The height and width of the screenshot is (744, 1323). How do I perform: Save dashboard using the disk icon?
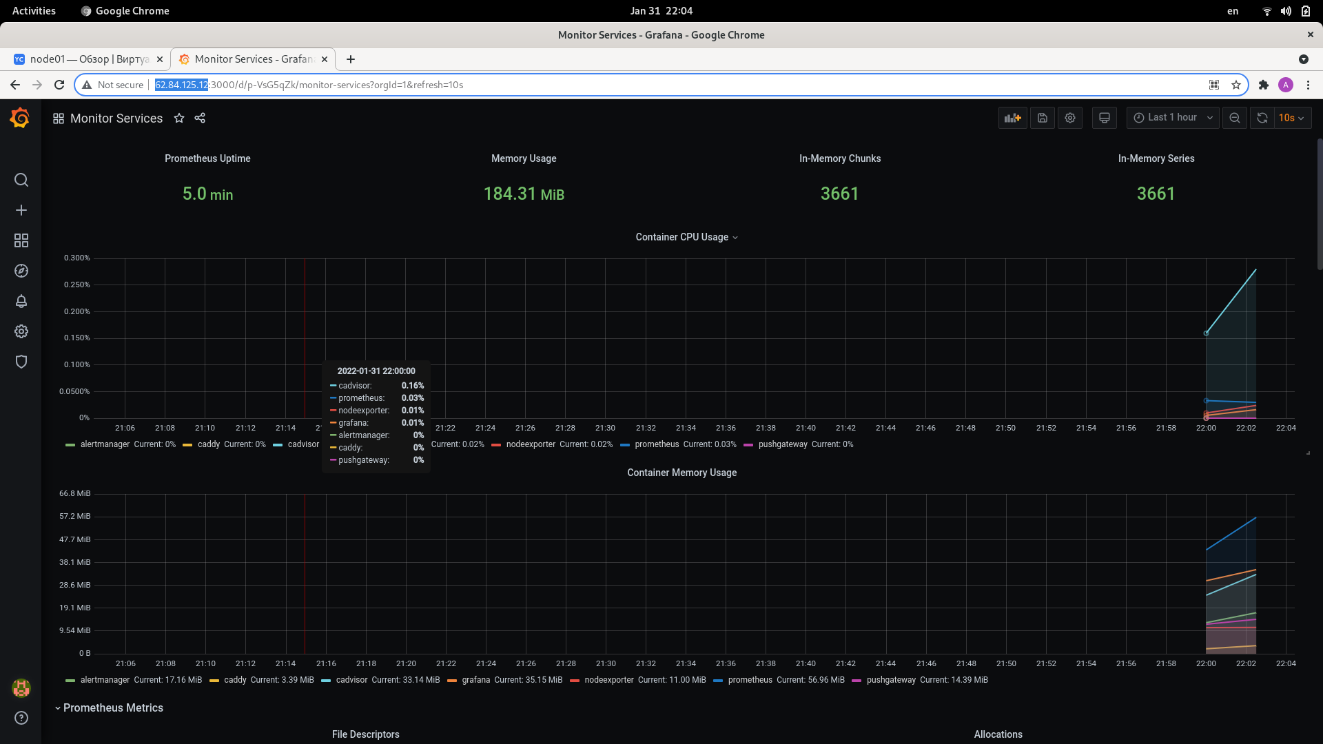pos(1043,118)
